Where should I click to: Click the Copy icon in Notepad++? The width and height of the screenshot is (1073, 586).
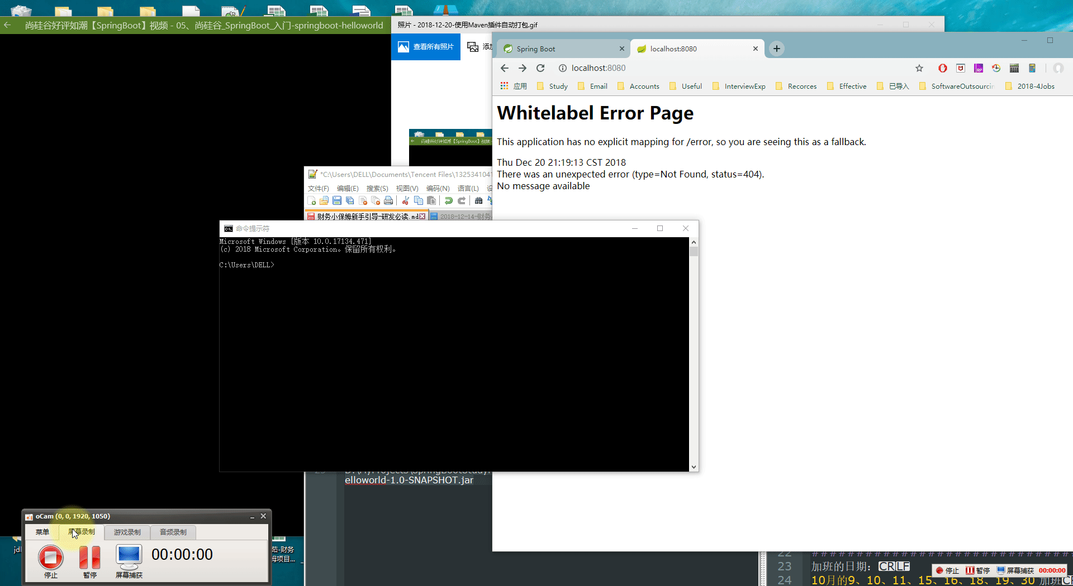(419, 201)
